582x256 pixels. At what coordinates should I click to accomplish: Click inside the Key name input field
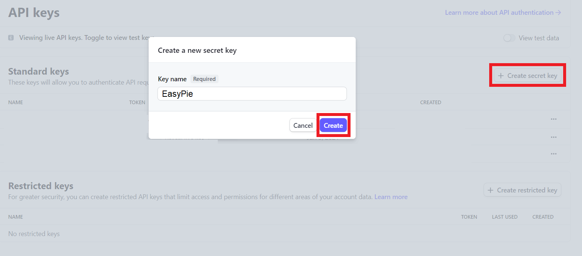tap(252, 93)
